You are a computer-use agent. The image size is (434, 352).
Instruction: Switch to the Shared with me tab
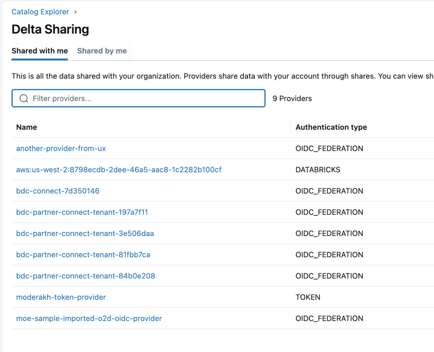(x=39, y=51)
